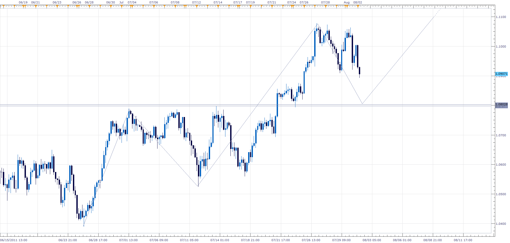Click the orange marker under 06/23
510x243 pixels.
(57, 6)
